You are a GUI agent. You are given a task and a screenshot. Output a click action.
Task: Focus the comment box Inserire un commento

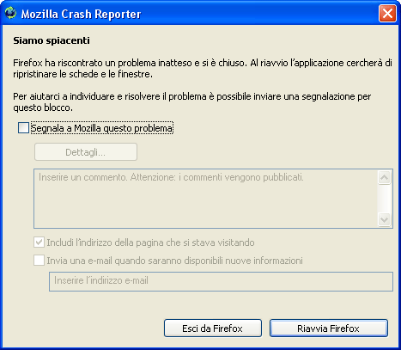point(205,199)
